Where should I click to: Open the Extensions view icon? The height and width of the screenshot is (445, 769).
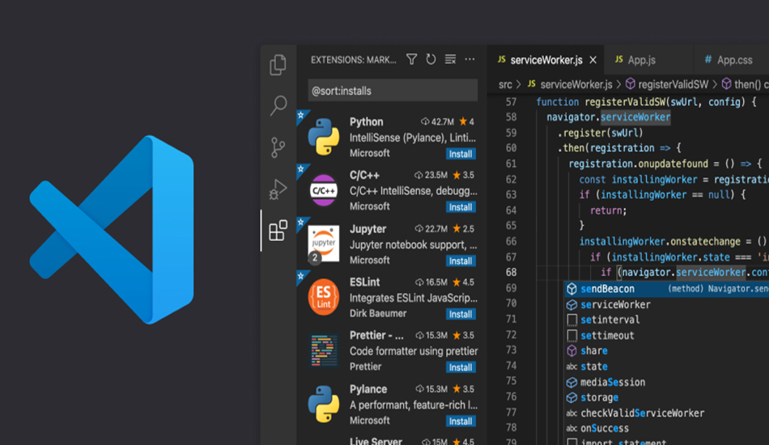(278, 231)
